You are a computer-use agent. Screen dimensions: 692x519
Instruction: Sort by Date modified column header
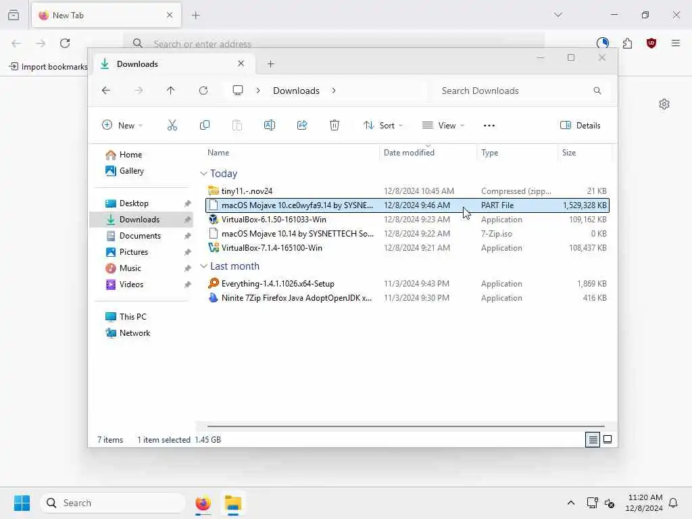[409, 153]
